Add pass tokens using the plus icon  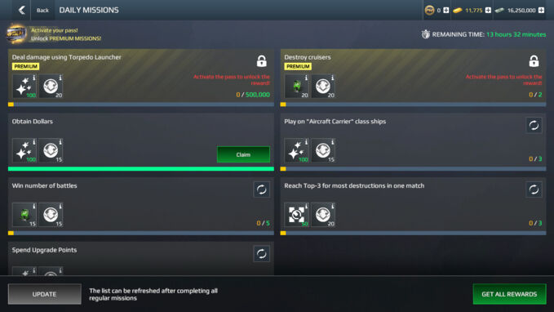pos(445,11)
